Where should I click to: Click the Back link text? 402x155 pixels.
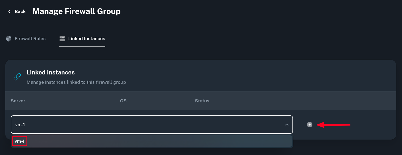20,11
